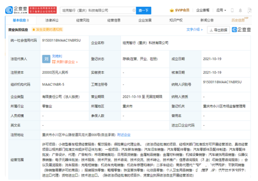Click the status text 存续(在营、开业、在册)

[140, 59]
